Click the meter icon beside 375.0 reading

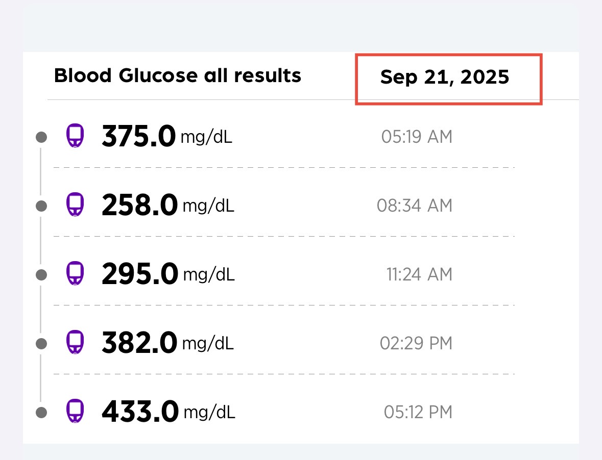pos(75,137)
